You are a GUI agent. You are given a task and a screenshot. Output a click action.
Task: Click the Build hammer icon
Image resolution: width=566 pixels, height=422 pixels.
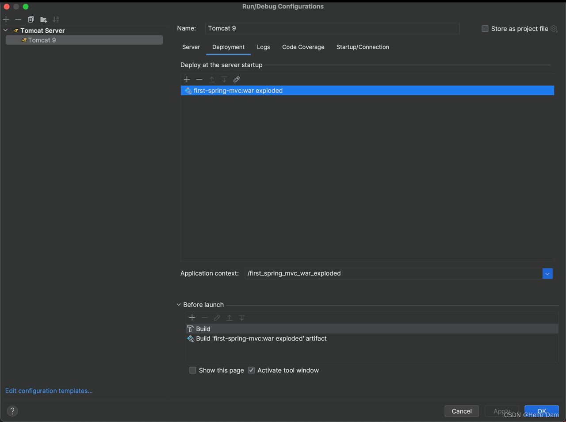pyautogui.click(x=191, y=329)
